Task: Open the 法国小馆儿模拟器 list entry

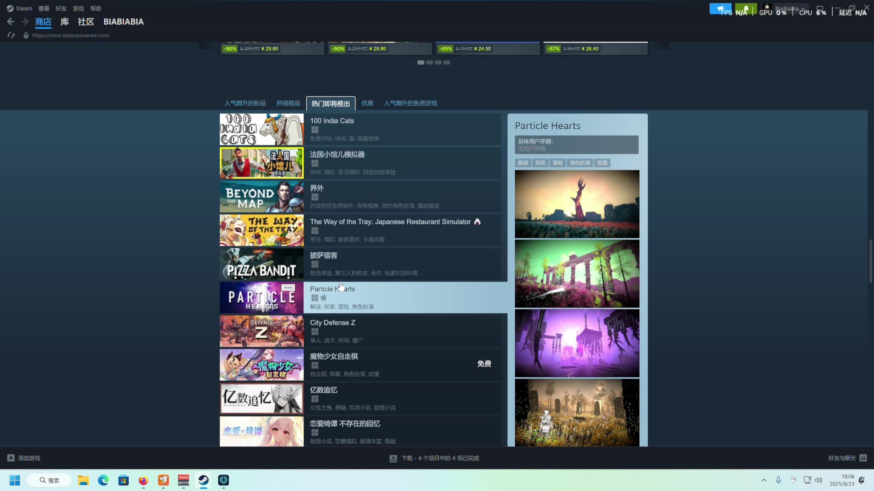Action: coord(360,163)
